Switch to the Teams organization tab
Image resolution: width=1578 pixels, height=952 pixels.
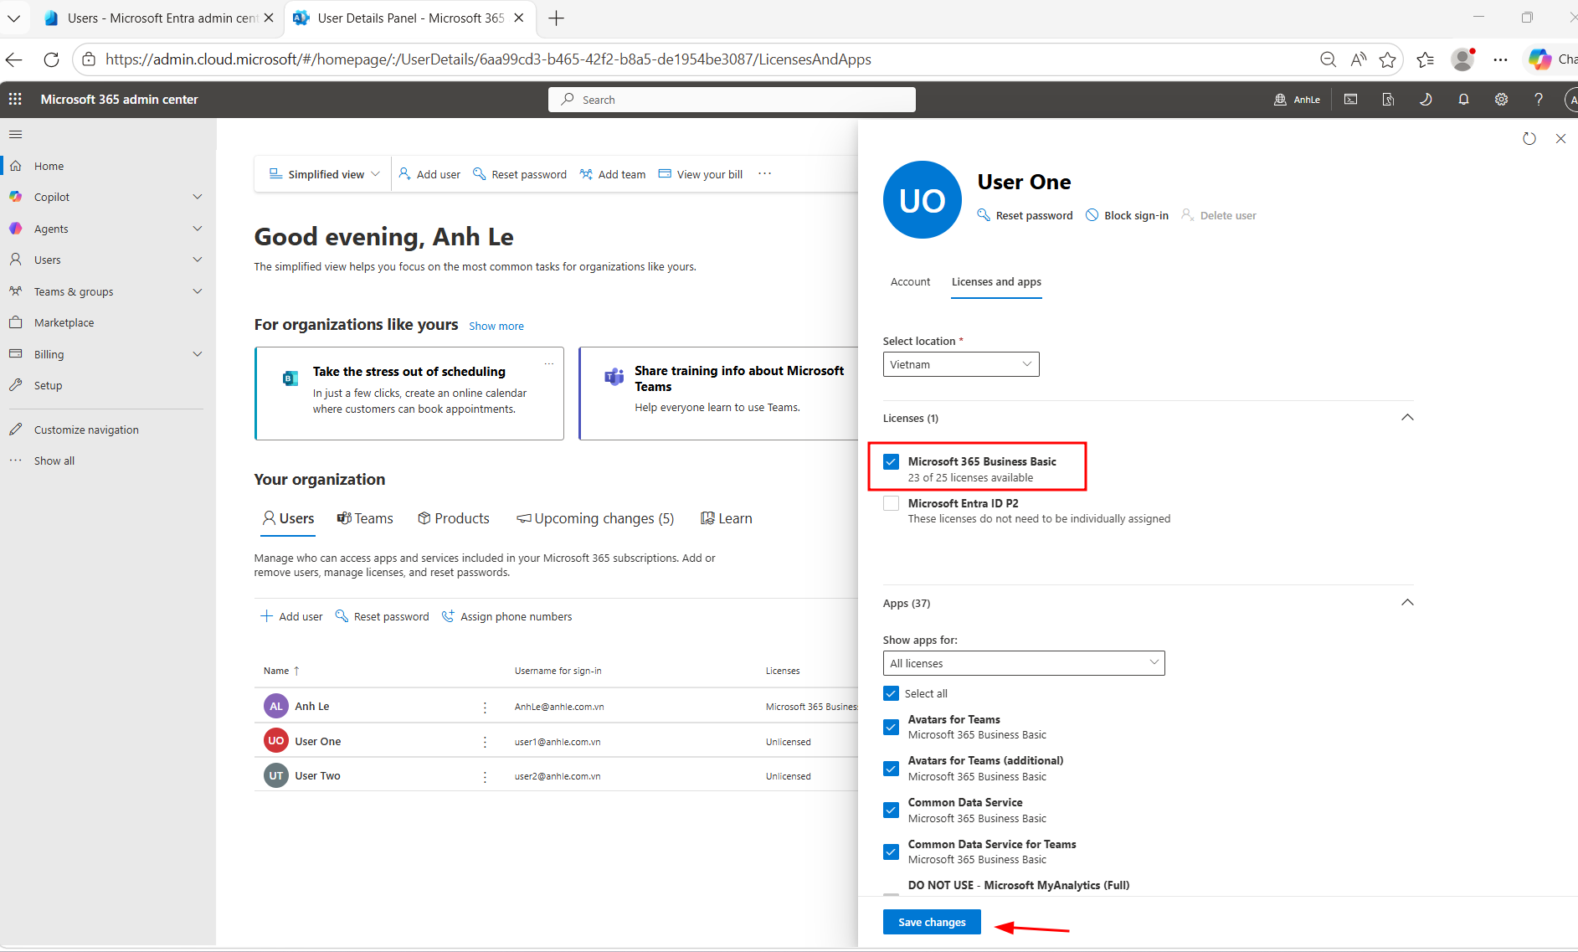click(x=365, y=518)
